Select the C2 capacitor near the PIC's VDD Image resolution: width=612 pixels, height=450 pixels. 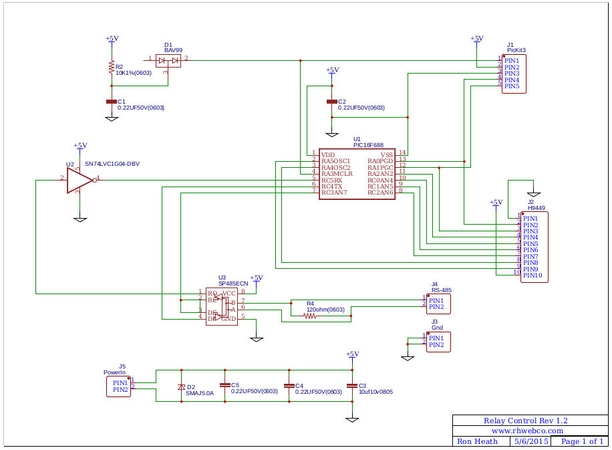[332, 102]
